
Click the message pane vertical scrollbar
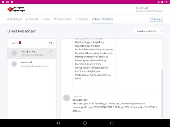point(162,94)
